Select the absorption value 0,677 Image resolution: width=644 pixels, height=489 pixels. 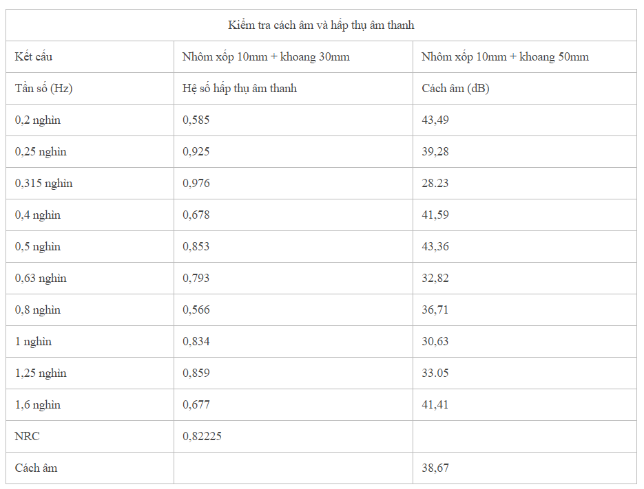[x=196, y=405]
